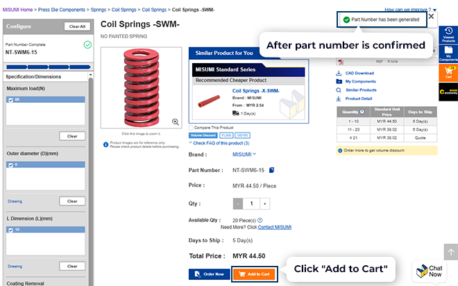Click the blue configuration progress bar
Screen dimensions: 458x286
(x=49, y=67)
